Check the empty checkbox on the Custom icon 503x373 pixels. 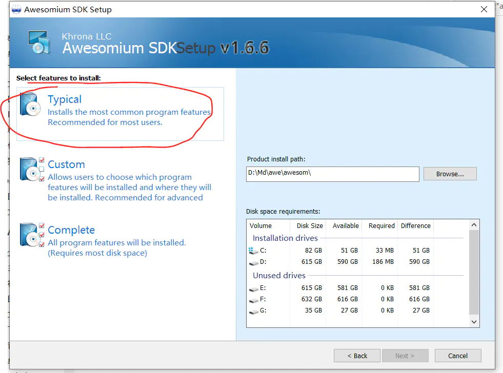42,170
